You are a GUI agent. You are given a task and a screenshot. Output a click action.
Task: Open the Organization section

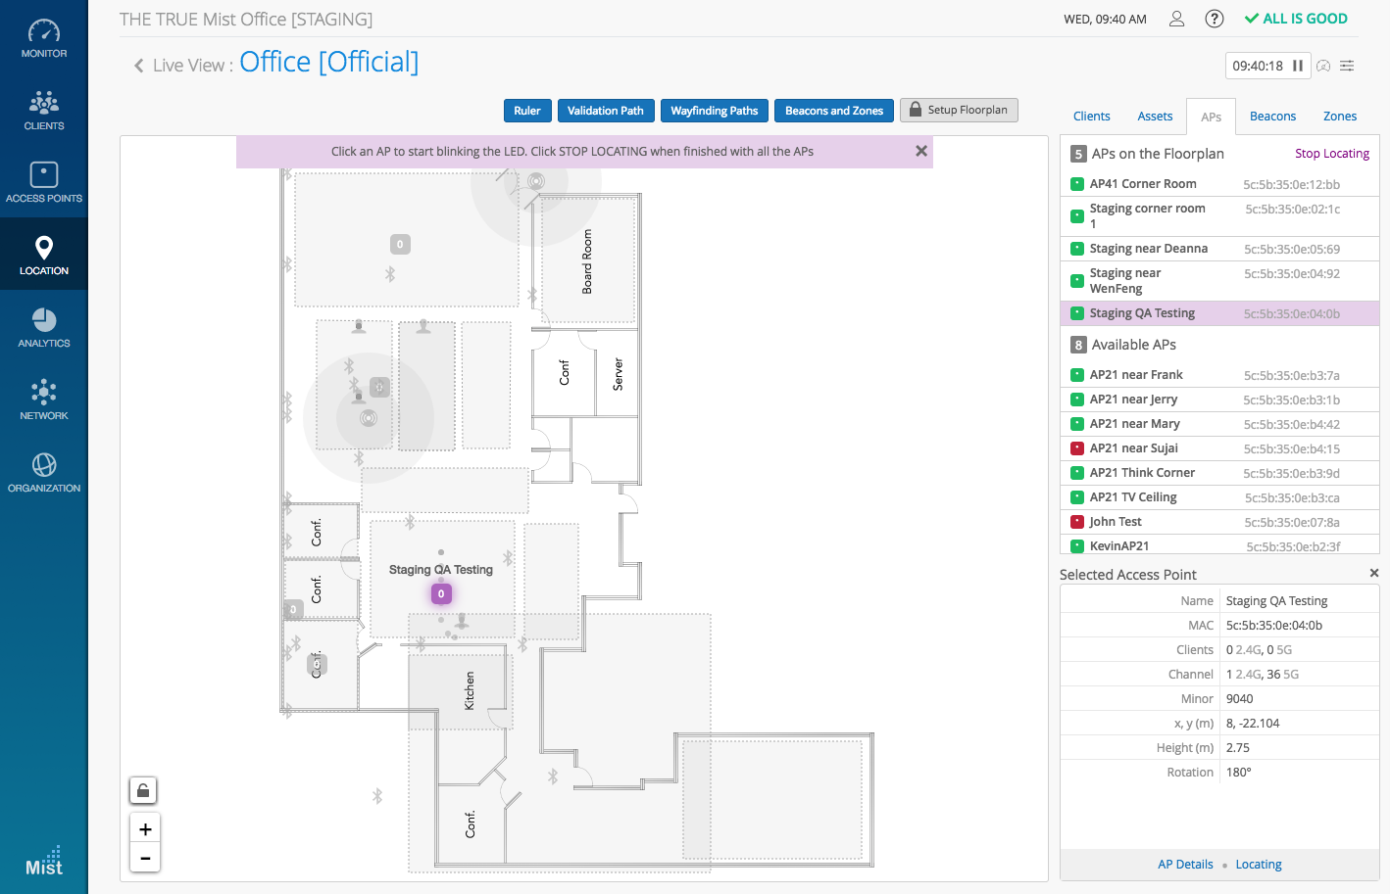click(x=44, y=473)
